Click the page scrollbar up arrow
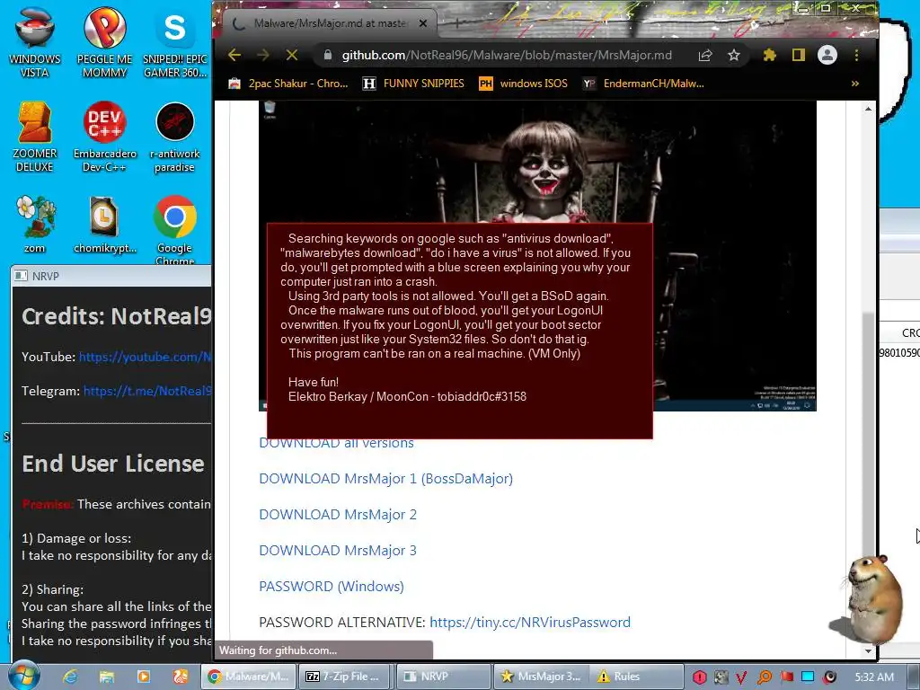 pos(868,109)
